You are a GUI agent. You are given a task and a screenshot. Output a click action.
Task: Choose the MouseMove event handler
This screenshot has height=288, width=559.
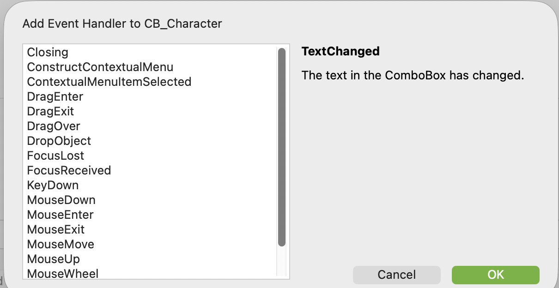click(61, 244)
